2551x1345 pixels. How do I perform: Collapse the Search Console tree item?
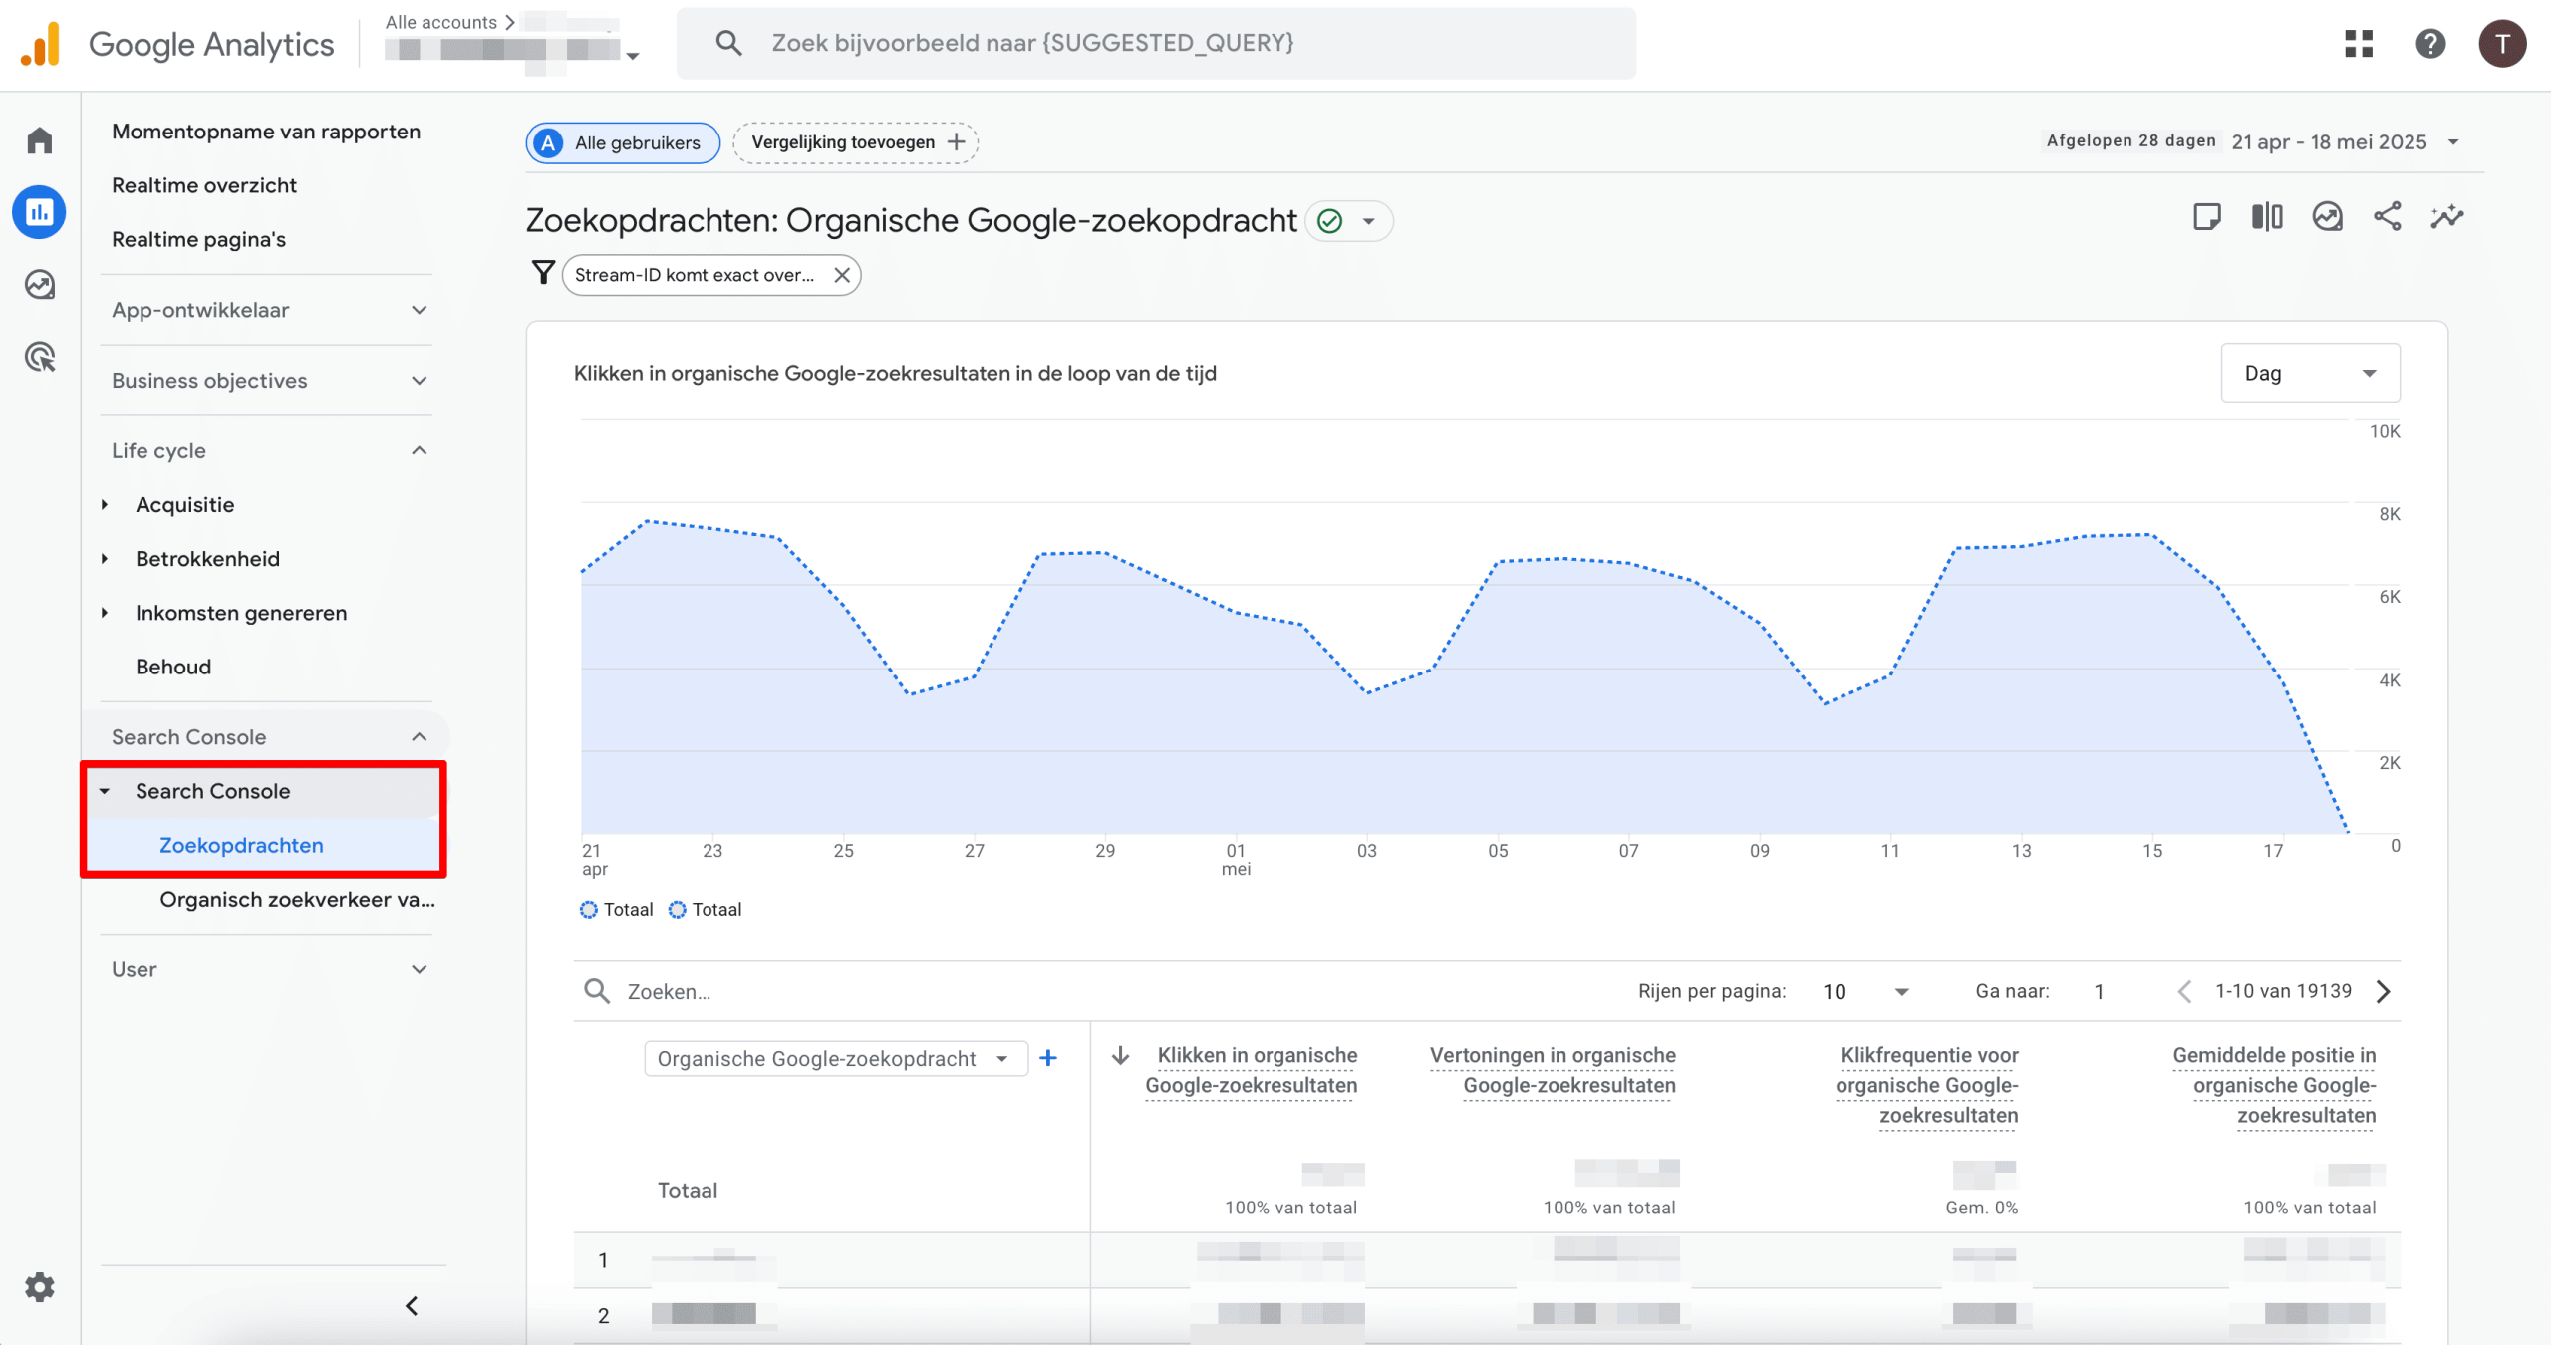pos(105,791)
